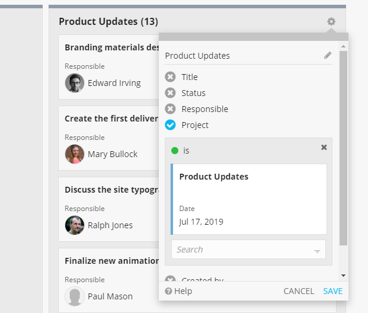368x313 pixels.
Task: Enable the Responsible field toggle
Action: point(171,109)
